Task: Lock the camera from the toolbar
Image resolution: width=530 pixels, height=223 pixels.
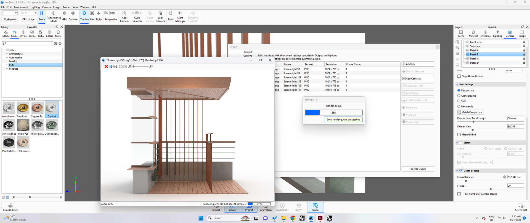Action: point(160,17)
